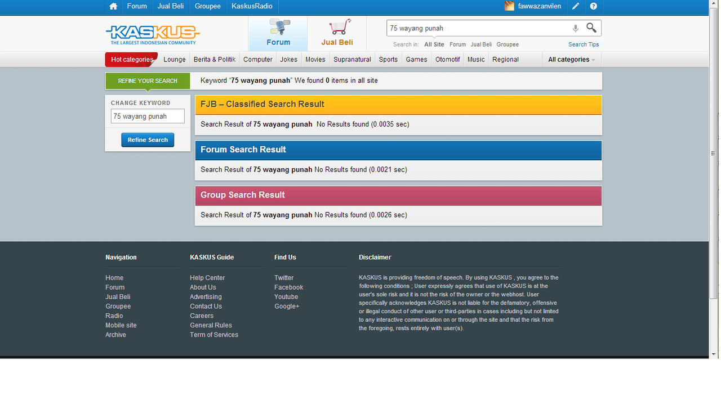Open Groupee in the top bar
The width and height of the screenshot is (721, 405).
click(x=208, y=6)
